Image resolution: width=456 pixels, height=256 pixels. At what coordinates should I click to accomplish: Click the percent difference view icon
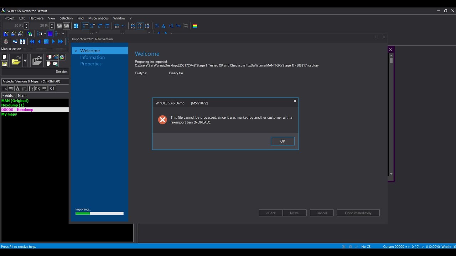coord(156,26)
